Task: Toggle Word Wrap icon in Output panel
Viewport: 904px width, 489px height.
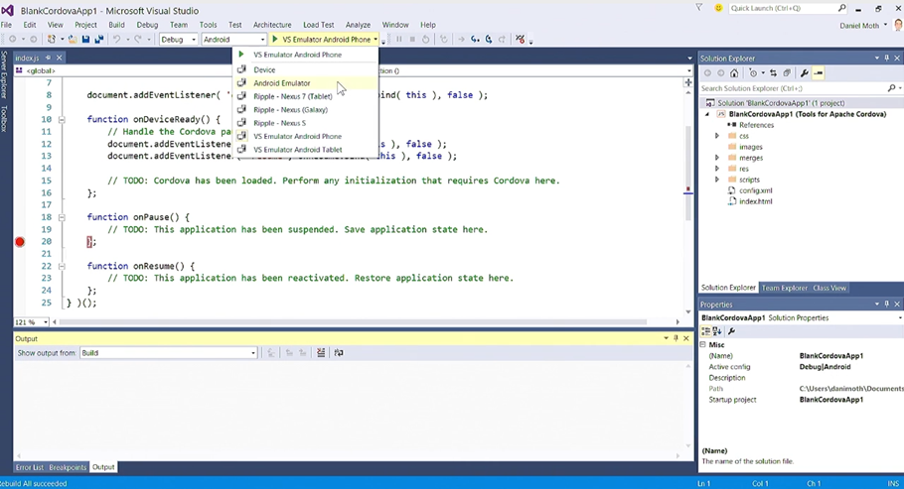Action: coord(339,352)
